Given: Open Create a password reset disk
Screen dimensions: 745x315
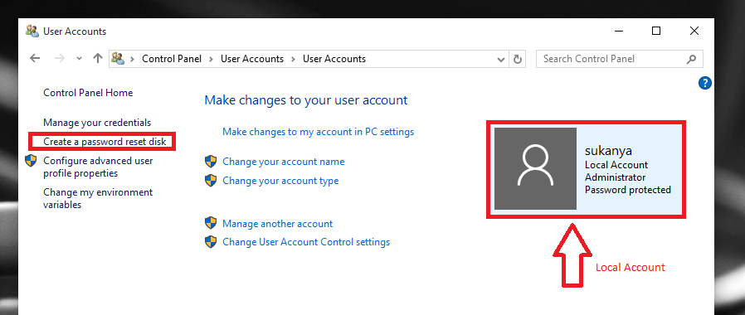Looking at the screenshot, I should click(105, 142).
